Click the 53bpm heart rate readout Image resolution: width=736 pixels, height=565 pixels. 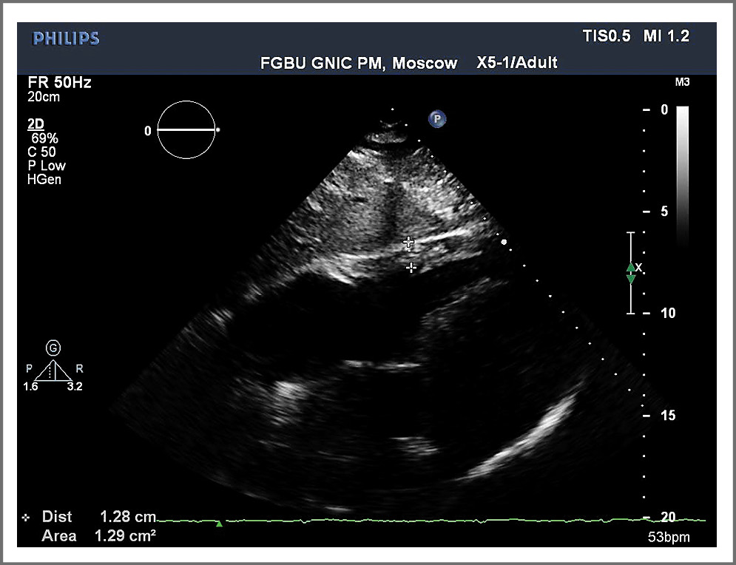pyautogui.click(x=668, y=537)
